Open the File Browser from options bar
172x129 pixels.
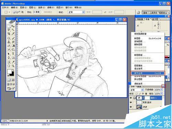click(139, 12)
